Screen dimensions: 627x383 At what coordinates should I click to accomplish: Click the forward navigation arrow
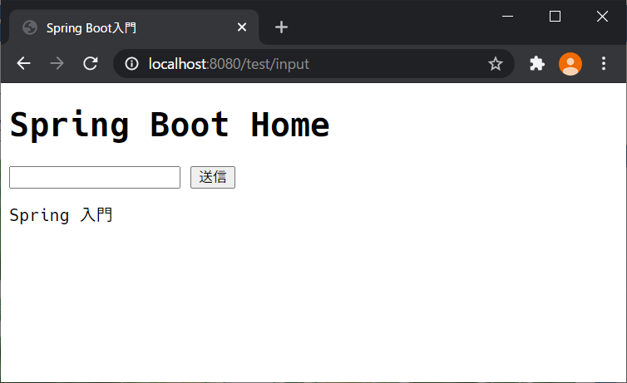pyautogui.click(x=57, y=63)
